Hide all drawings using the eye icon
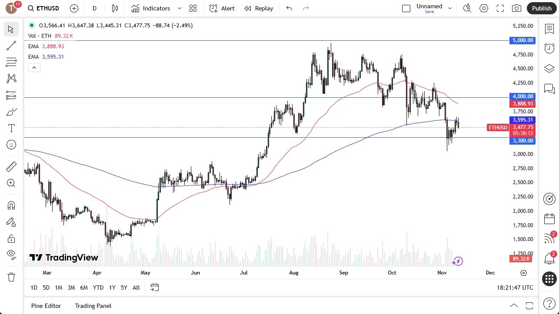This screenshot has height=314, width=559. point(11,255)
